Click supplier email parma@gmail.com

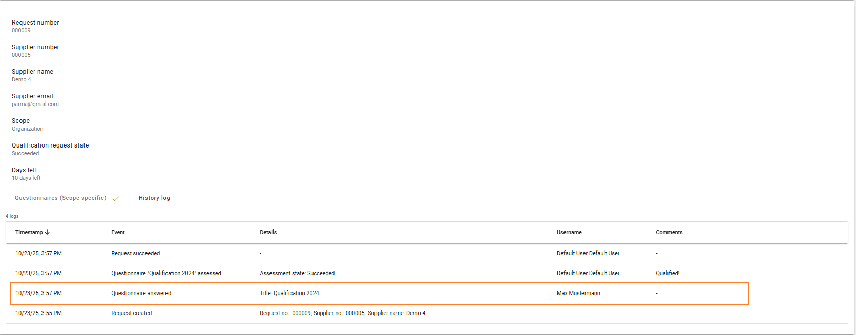(x=35, y=104)
